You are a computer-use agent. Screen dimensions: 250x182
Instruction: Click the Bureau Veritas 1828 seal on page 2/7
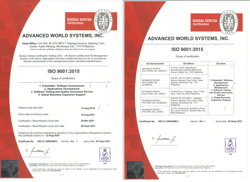tap(229, 22)
